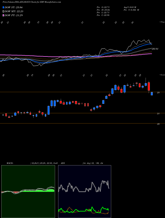Click the last blue candlestick near 23
This screenshot has height=218, width=165.
coord(152,93)
